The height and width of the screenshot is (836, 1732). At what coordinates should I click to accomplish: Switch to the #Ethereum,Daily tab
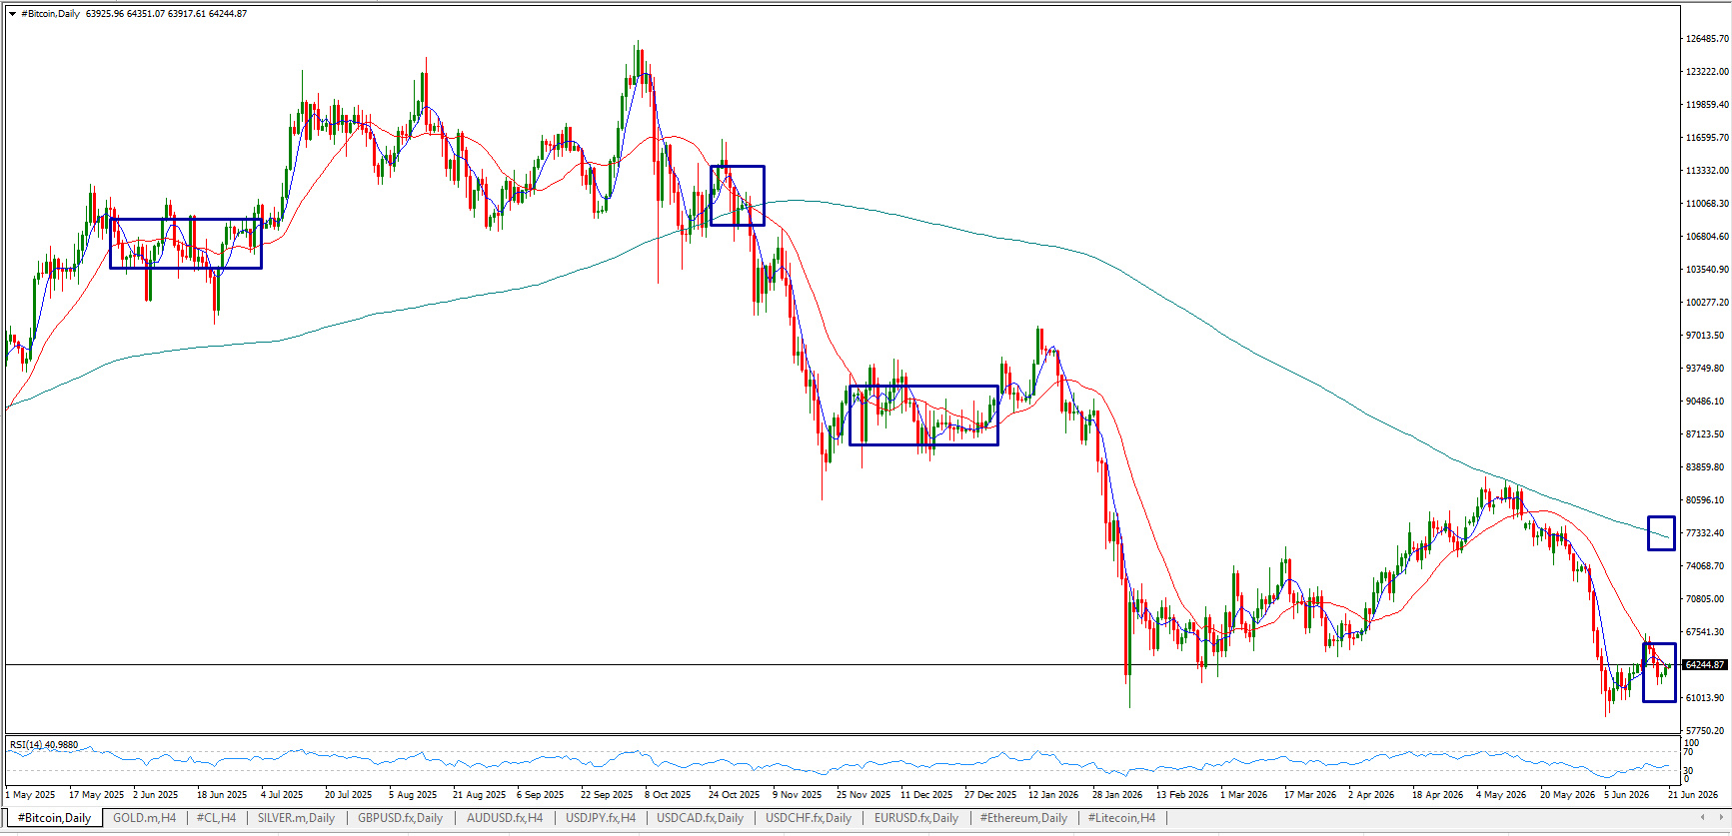(x=1023, y=818)
